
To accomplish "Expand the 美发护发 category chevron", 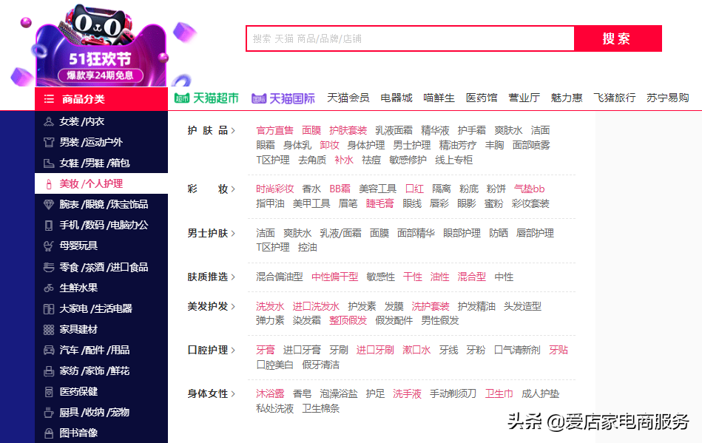I will coord(233,306).
